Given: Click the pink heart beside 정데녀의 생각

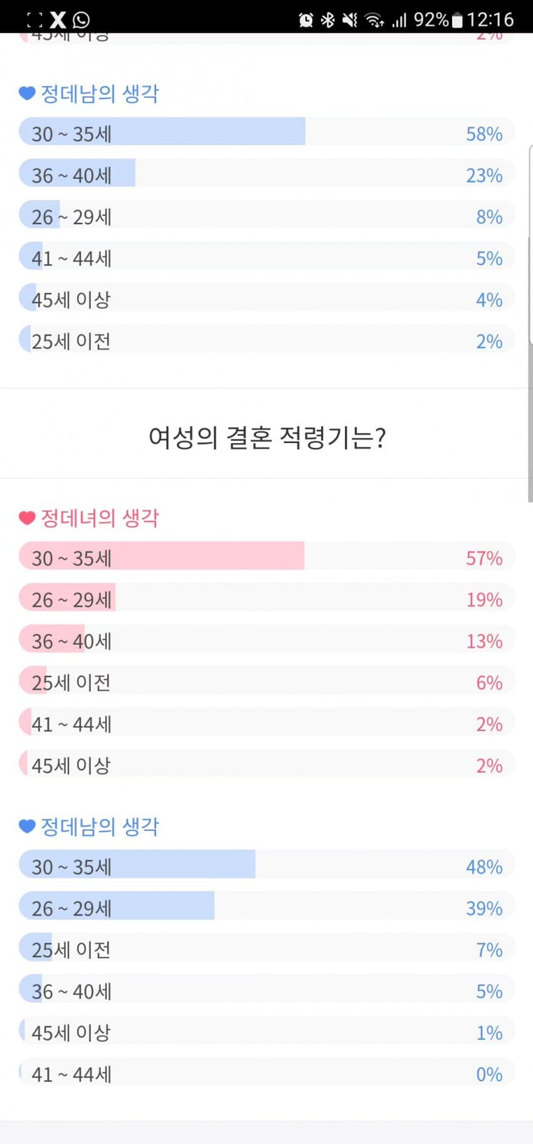Looking at the screenshot, I should point(27,518).
